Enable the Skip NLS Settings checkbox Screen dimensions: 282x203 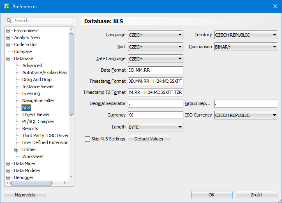(x=87, y=139)
